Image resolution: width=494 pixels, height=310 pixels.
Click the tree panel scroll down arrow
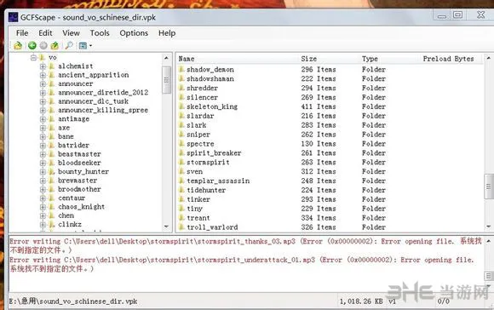(x=166, y=227)
